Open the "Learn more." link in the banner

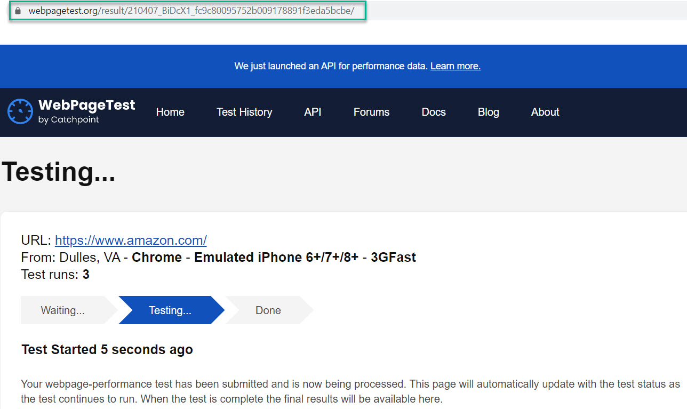(455, 66)
